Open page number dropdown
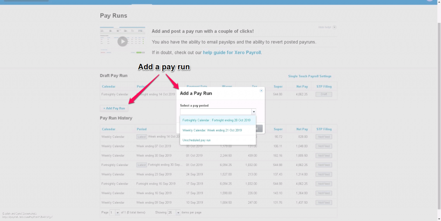The width and height of the screenshot is (441, 221). [x=118, y=212]
